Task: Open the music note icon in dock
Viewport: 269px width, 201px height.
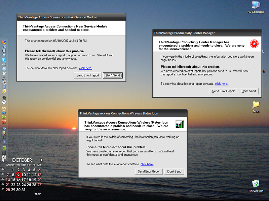Action: coord(4,137)
